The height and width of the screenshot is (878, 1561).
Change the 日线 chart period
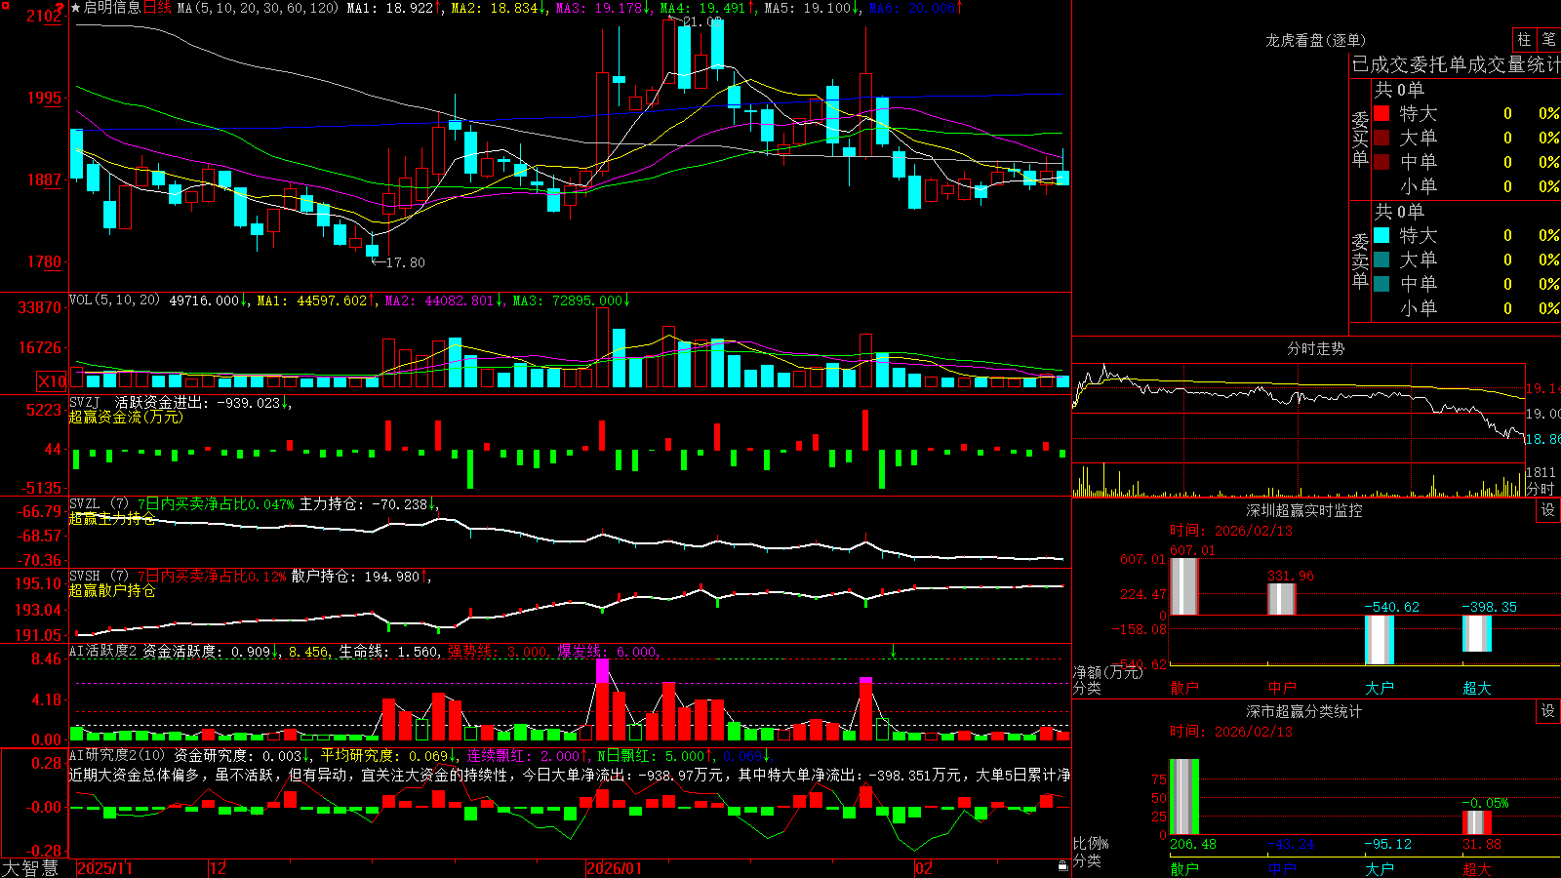pos(157,8)
